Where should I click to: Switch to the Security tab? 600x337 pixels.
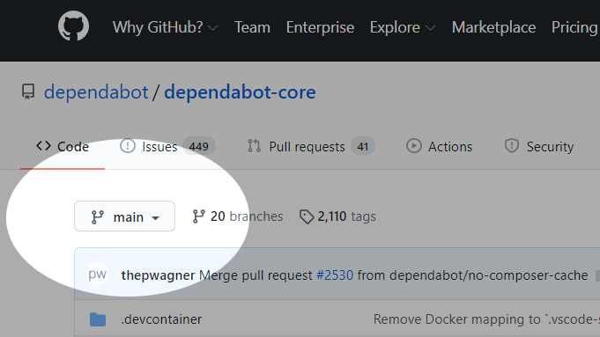pos(539,146)
